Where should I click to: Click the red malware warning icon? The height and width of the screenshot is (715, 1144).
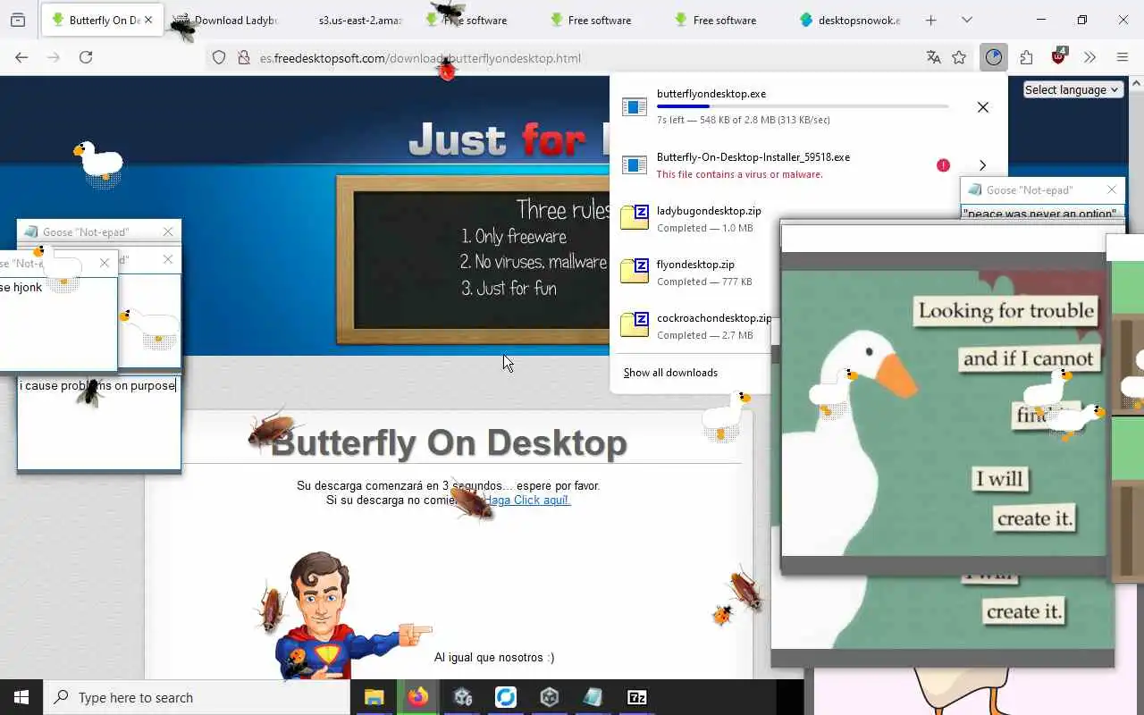point(943,165)
